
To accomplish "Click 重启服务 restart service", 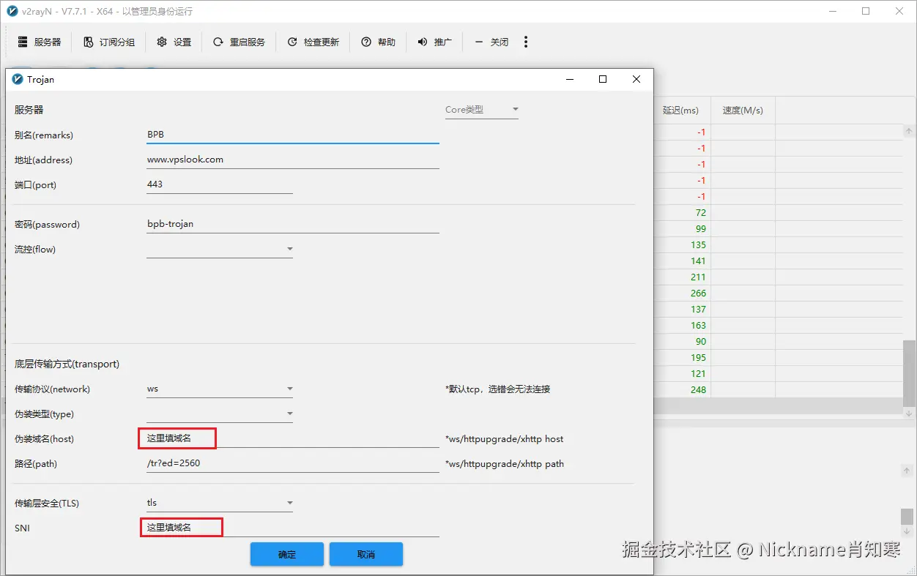I will 239,42.
